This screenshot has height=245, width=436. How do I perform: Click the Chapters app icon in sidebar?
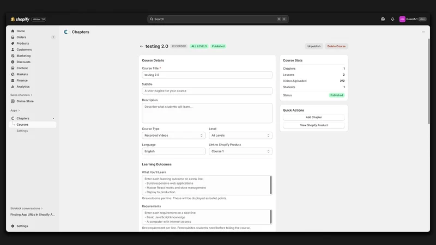tap(13, 118)
